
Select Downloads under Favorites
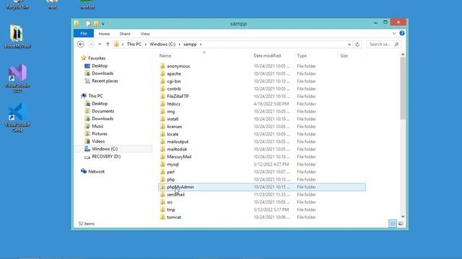click(x=103, y=73)
